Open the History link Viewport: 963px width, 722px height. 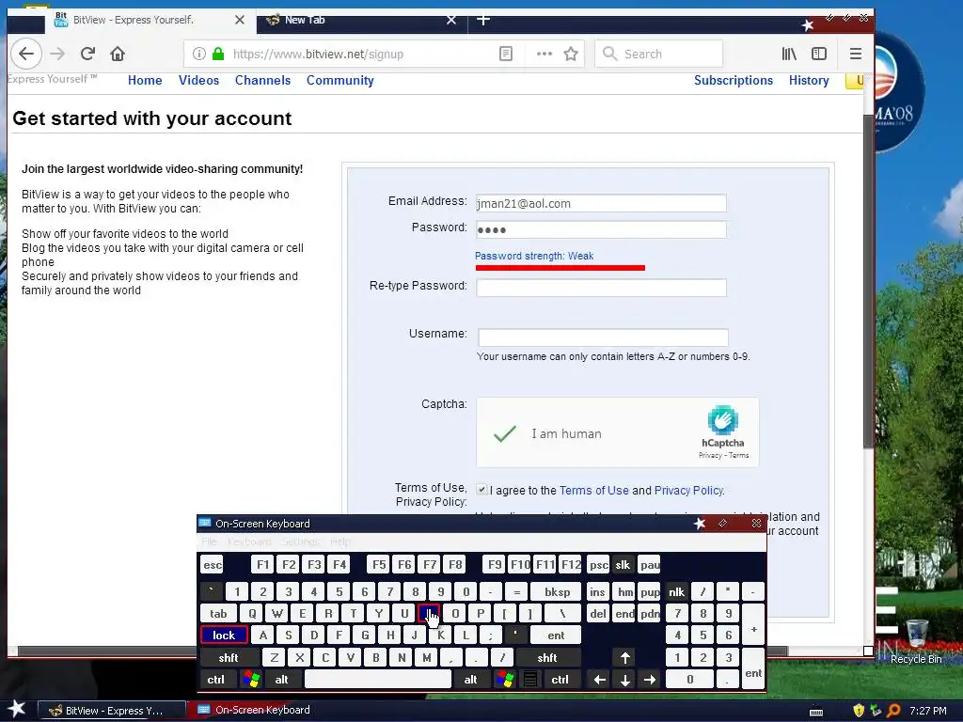(809, 81)
